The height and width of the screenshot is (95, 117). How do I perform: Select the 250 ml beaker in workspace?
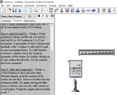[x=75, y=69]
